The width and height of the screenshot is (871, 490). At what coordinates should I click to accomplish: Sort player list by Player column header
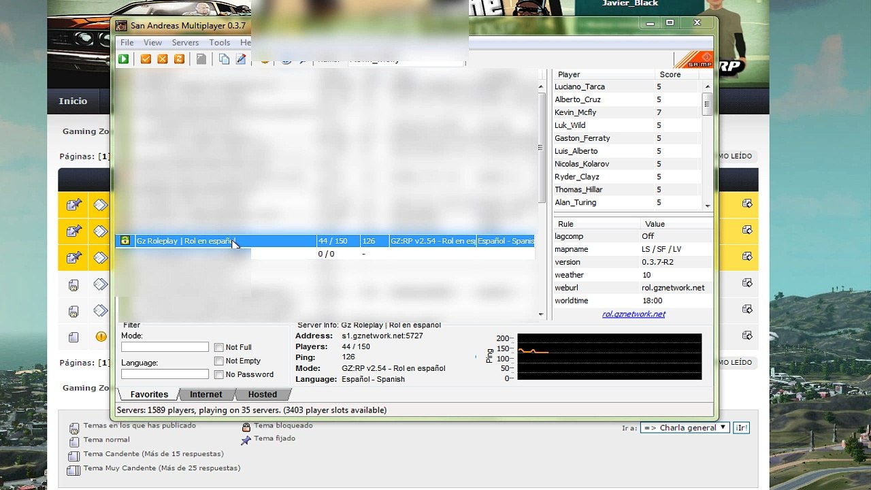click(x=604, y=74)
